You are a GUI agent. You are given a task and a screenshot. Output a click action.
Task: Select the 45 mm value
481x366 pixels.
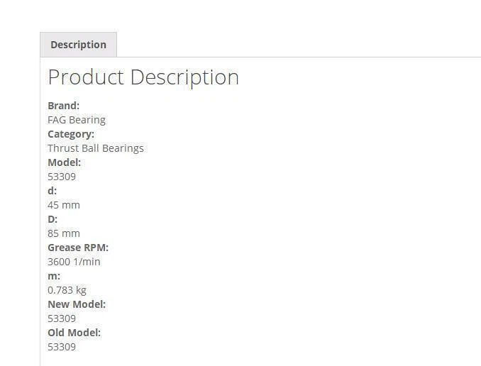(64, 205)
